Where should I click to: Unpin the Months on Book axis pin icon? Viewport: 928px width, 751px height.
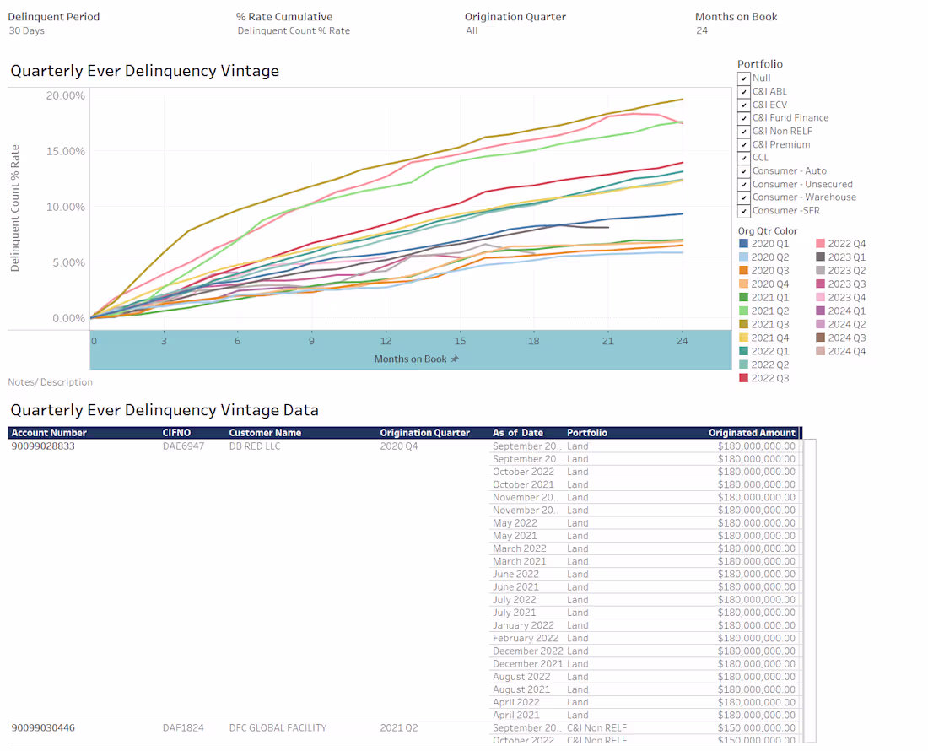455,358
